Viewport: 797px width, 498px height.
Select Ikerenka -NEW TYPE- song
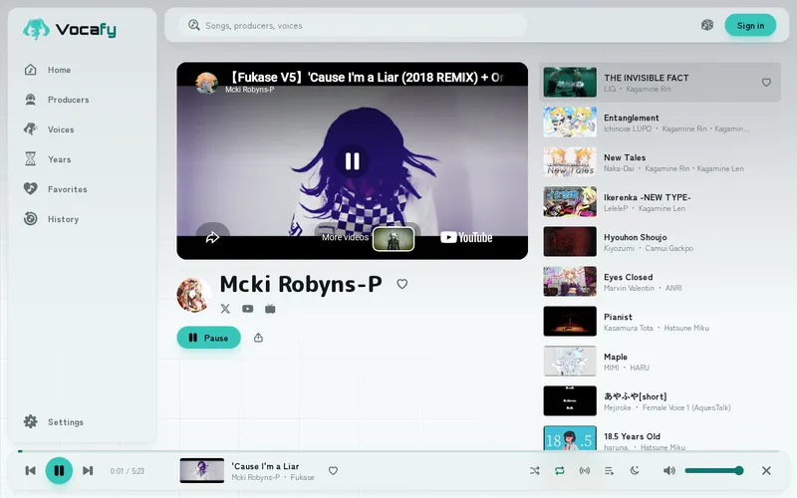click(660, 202)
